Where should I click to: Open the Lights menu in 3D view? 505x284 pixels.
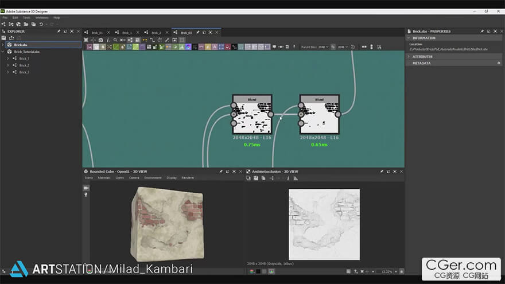pyautogui.click(x=120, y=178)
